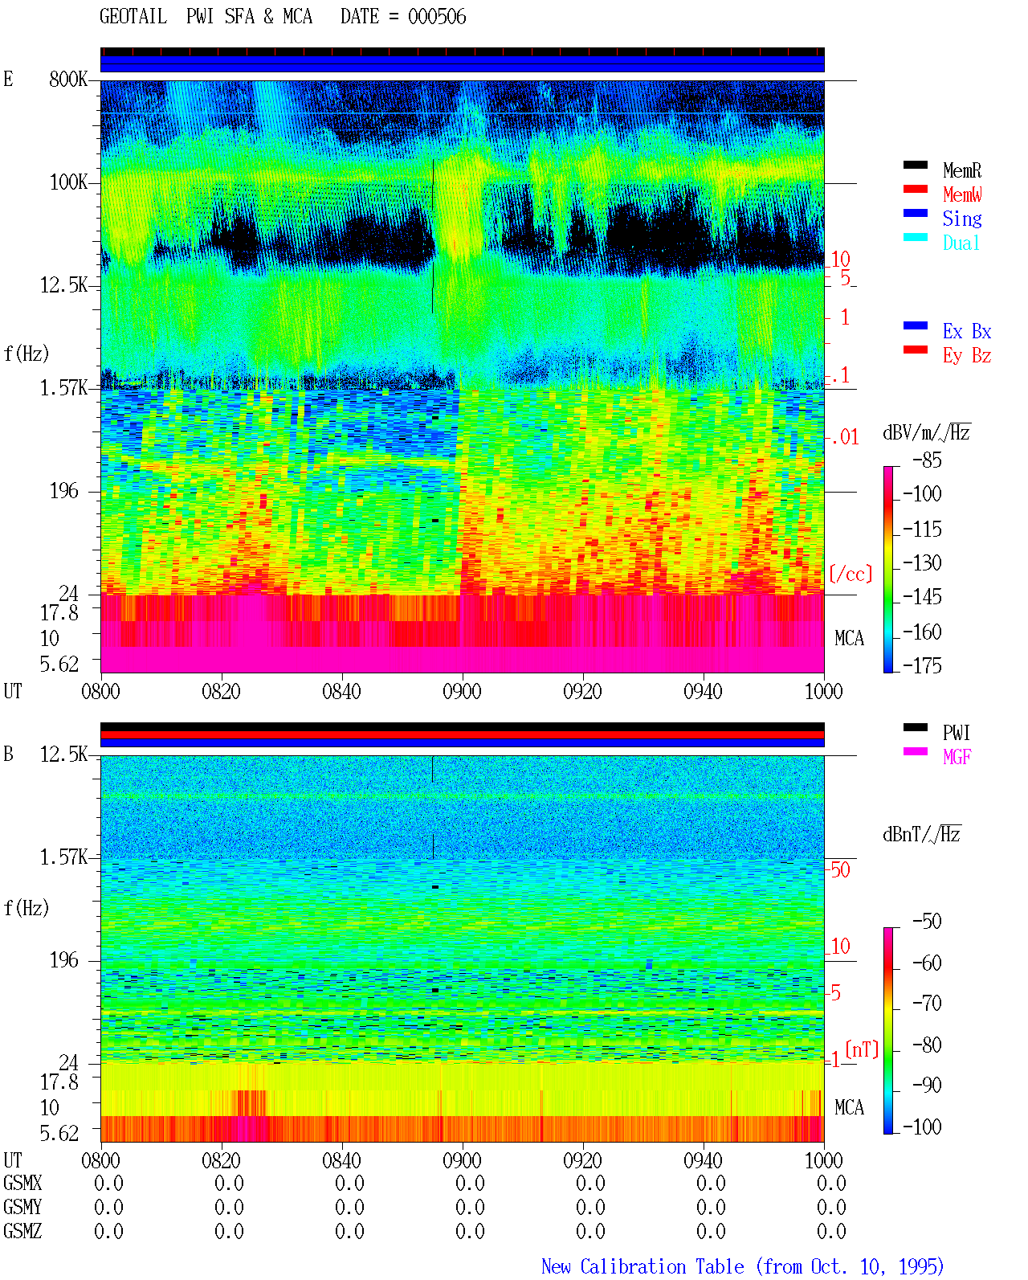Click the -85 color bar value

[x=926, y=460]
